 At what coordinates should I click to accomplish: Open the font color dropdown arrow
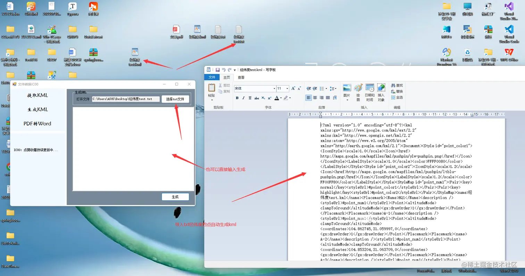pyautogui.click(x=281, y=98)
